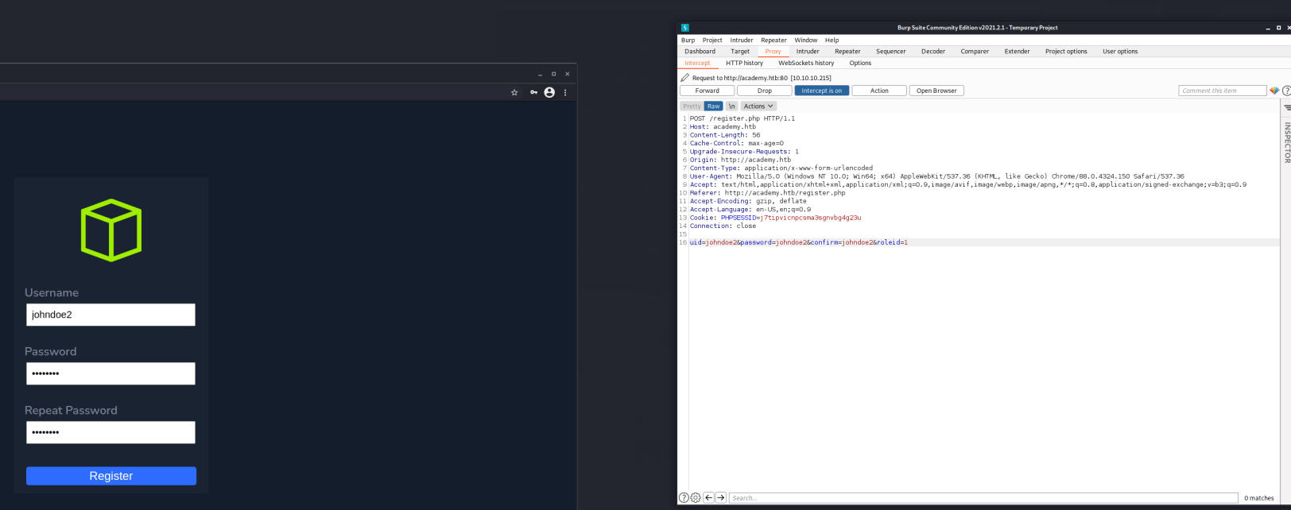The width and height of the screenshot is (1291, 510).
Task: Expand the Actions dropdown
Action: pyautogui.click(x=758, y=106)
